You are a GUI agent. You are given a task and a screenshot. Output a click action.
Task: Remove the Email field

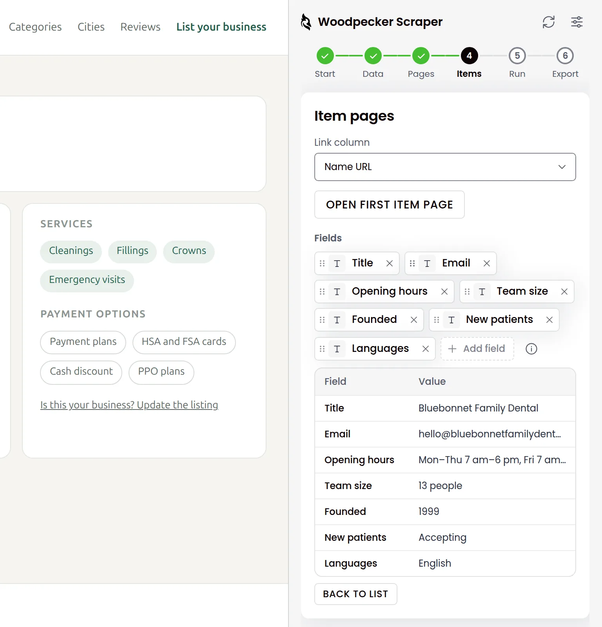487,263
